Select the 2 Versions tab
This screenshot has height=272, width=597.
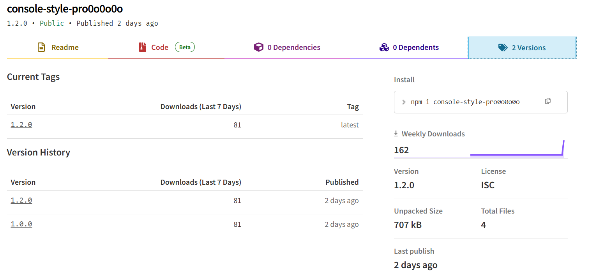coord(528,48)
